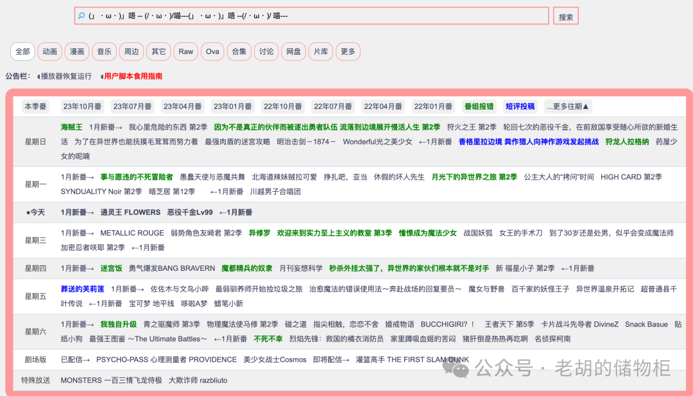
Task: Select the 22年07月番 season tab
Action: pyautogui.click(x=333, y=107)
